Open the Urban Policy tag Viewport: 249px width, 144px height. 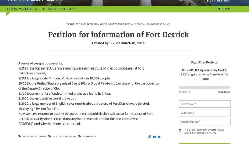coord(89,136)
